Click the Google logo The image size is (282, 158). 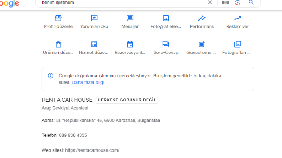pos(9,4)
